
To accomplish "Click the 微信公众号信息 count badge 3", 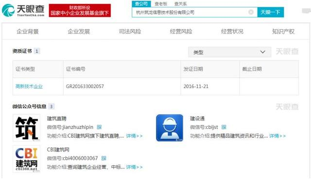I will coord(52,107).
